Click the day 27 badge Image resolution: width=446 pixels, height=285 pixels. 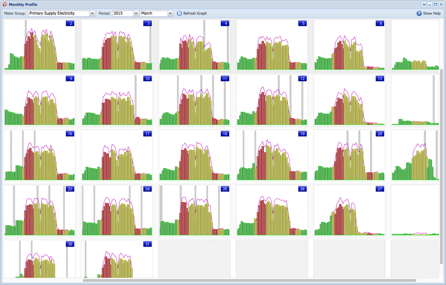click(379, 189)
